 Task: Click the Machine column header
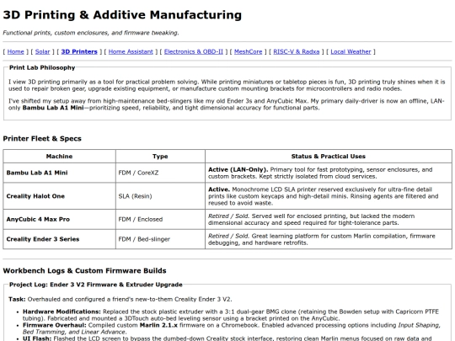(59, 157)
